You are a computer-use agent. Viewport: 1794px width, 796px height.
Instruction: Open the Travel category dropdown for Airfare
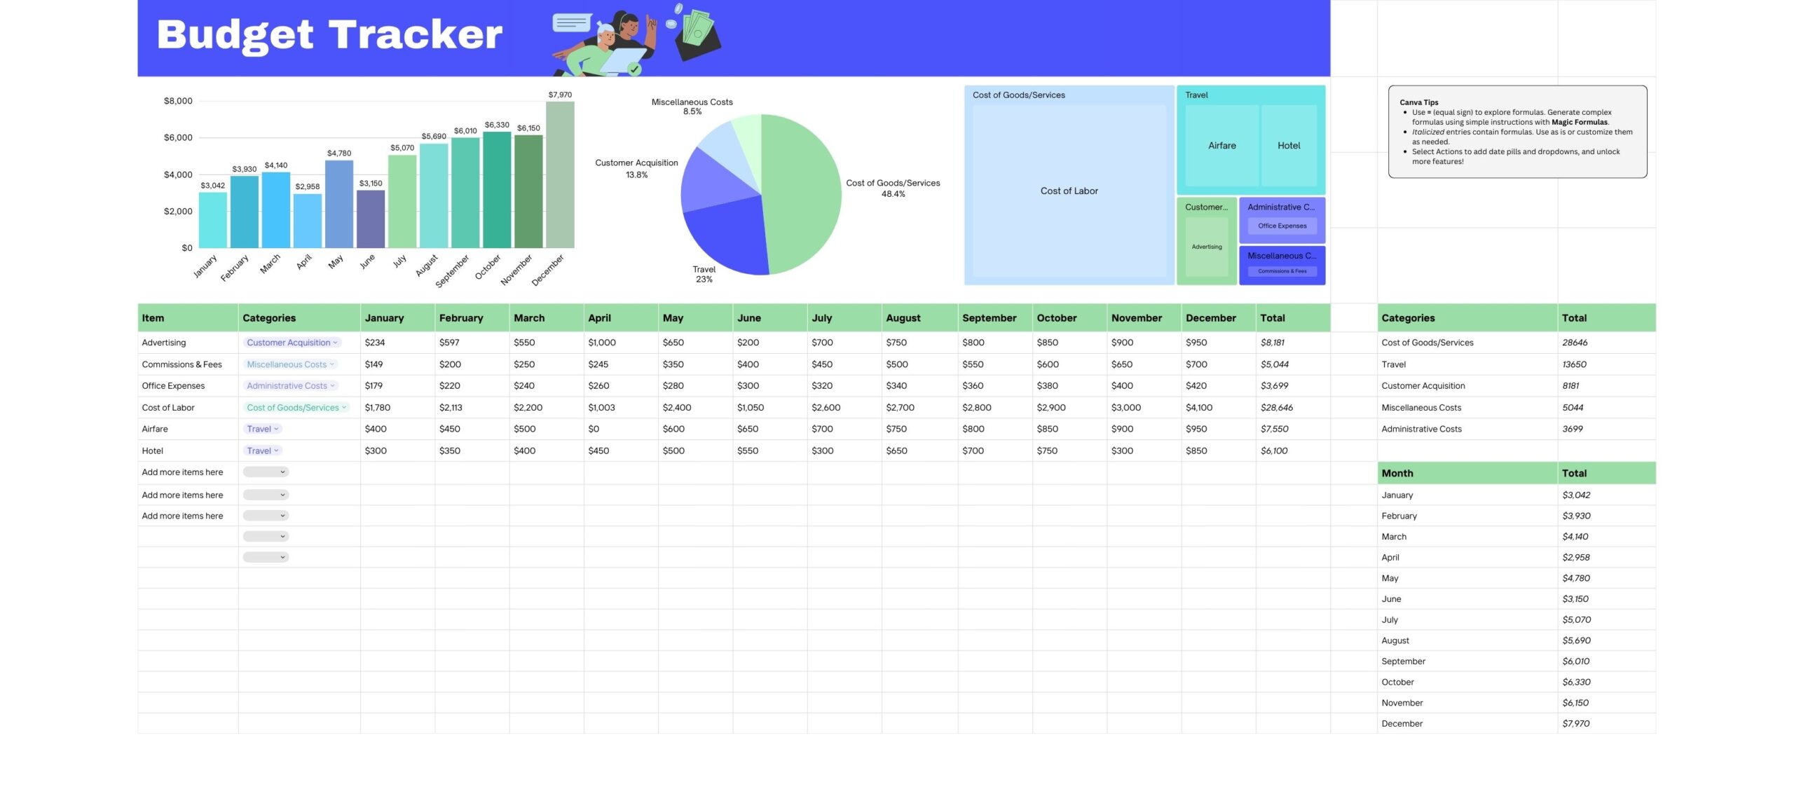(x=261, y=428)
